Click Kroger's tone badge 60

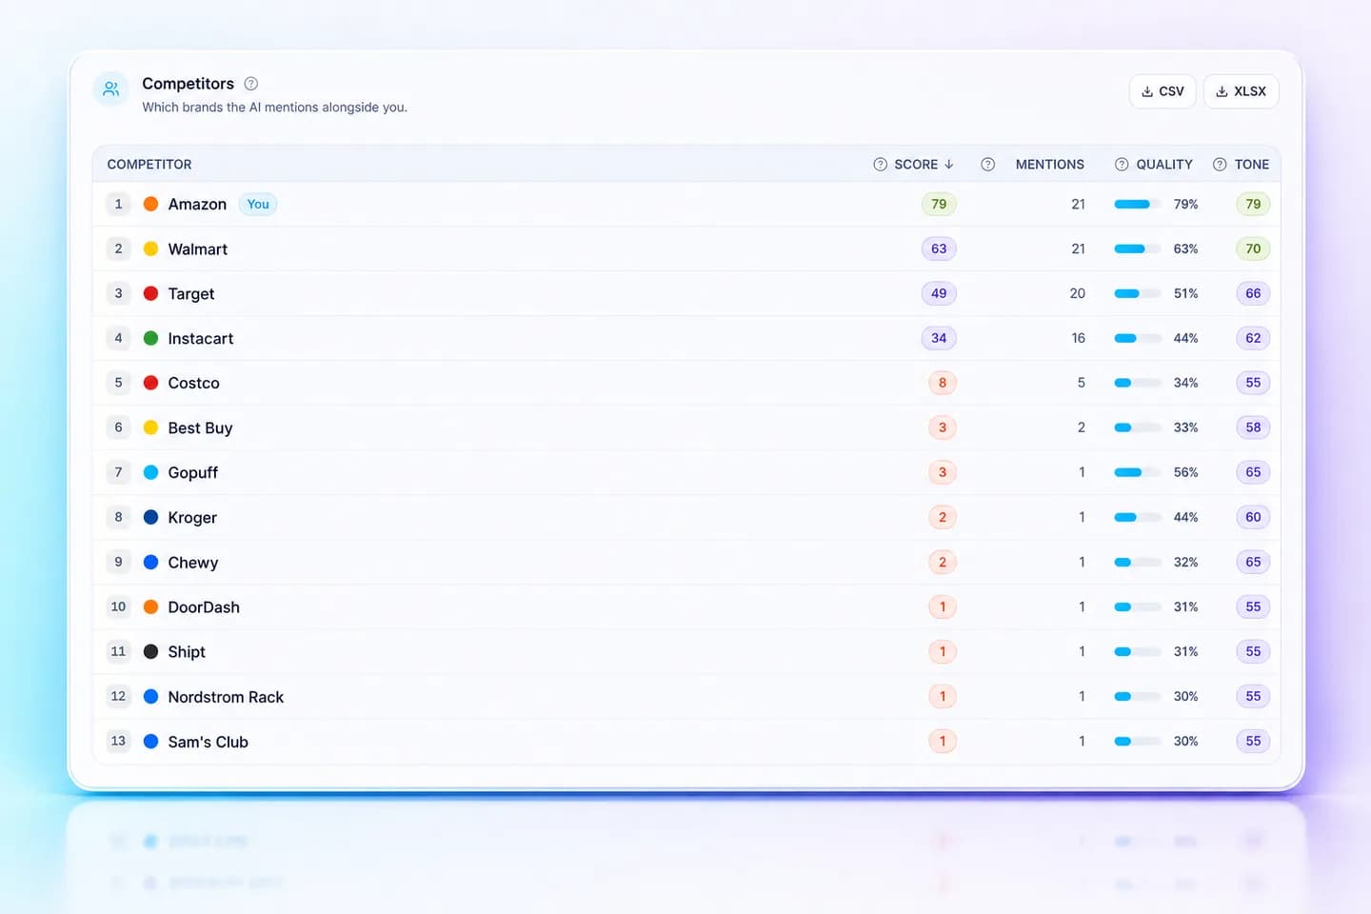pos(1253,517)
